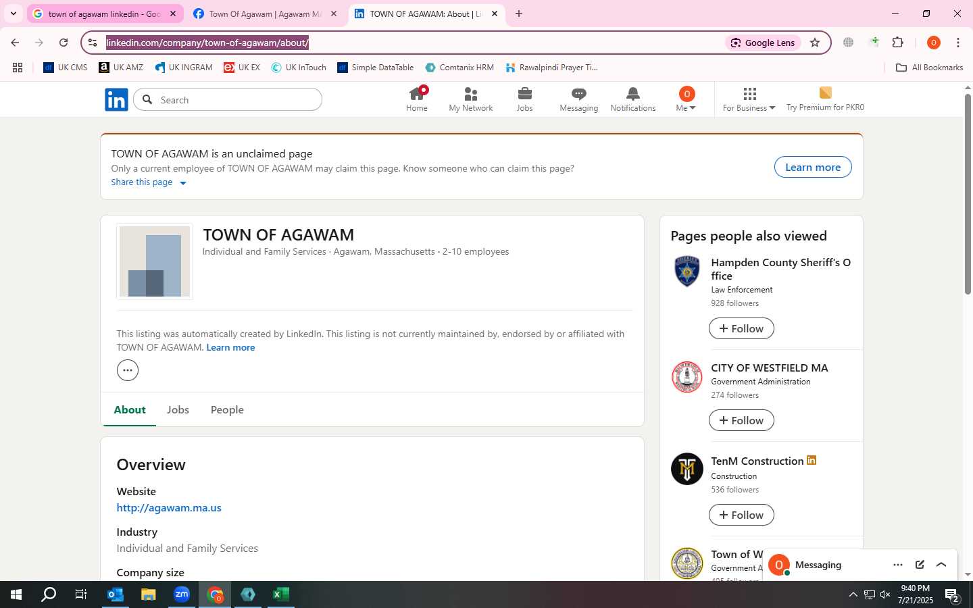This screenshot has width=973, height=608.
Task: Open My Network icon
Action: pyautogui.click(x=471, y=99)
